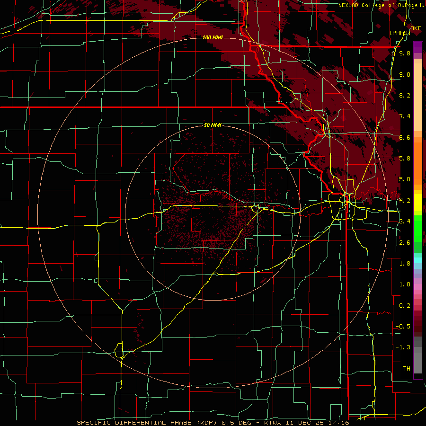Click the 100 NMI range ring label
The image size is (426, 426).
pos(213,37)
